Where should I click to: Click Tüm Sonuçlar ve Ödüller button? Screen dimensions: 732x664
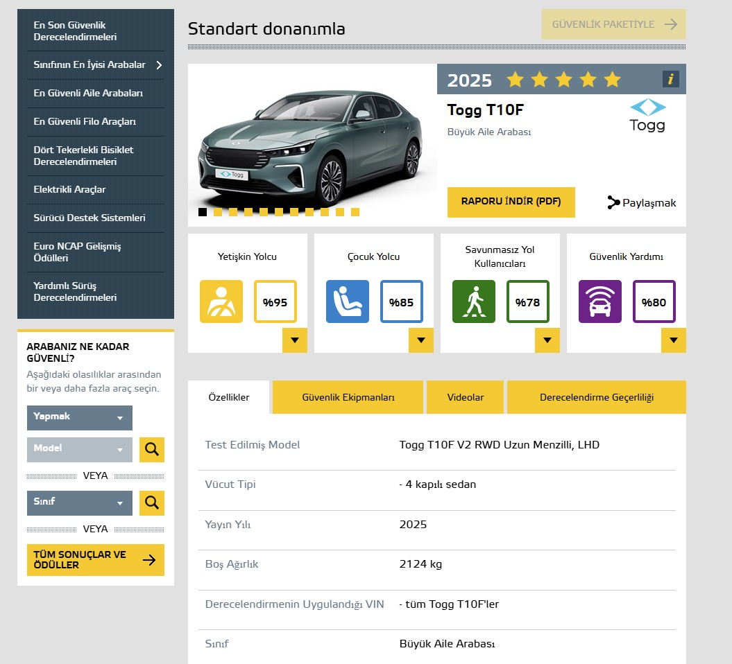[96, 559]
